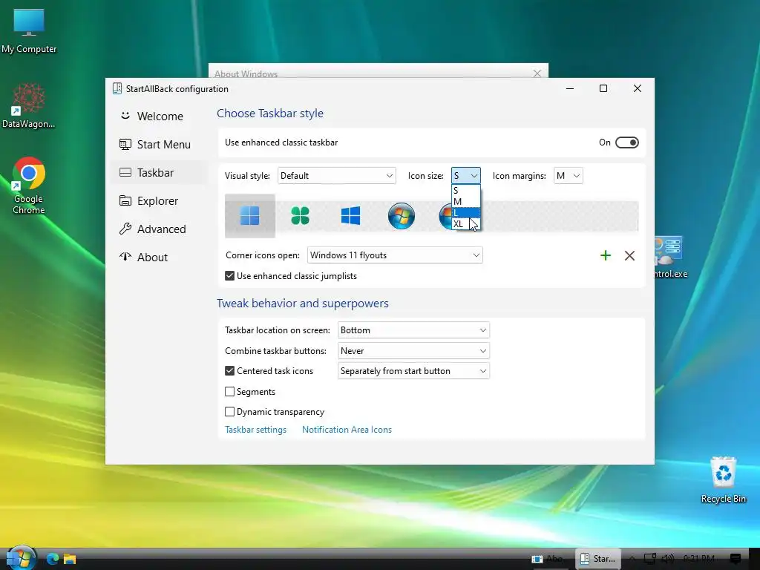
Task: Open Combine taskbar buttons dropdown
Action: pyautogui.click(x=413, y=351)
